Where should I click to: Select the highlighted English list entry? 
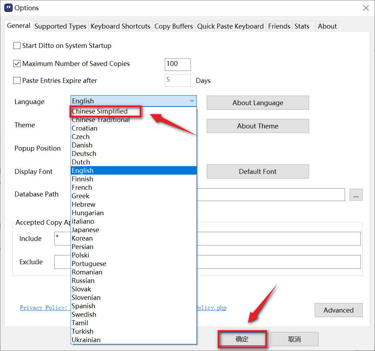[134, 170]
